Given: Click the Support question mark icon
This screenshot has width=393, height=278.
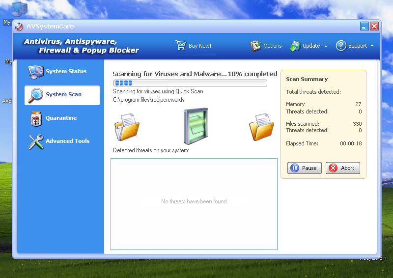Looking at the screenshot, I should coord(341,46).
